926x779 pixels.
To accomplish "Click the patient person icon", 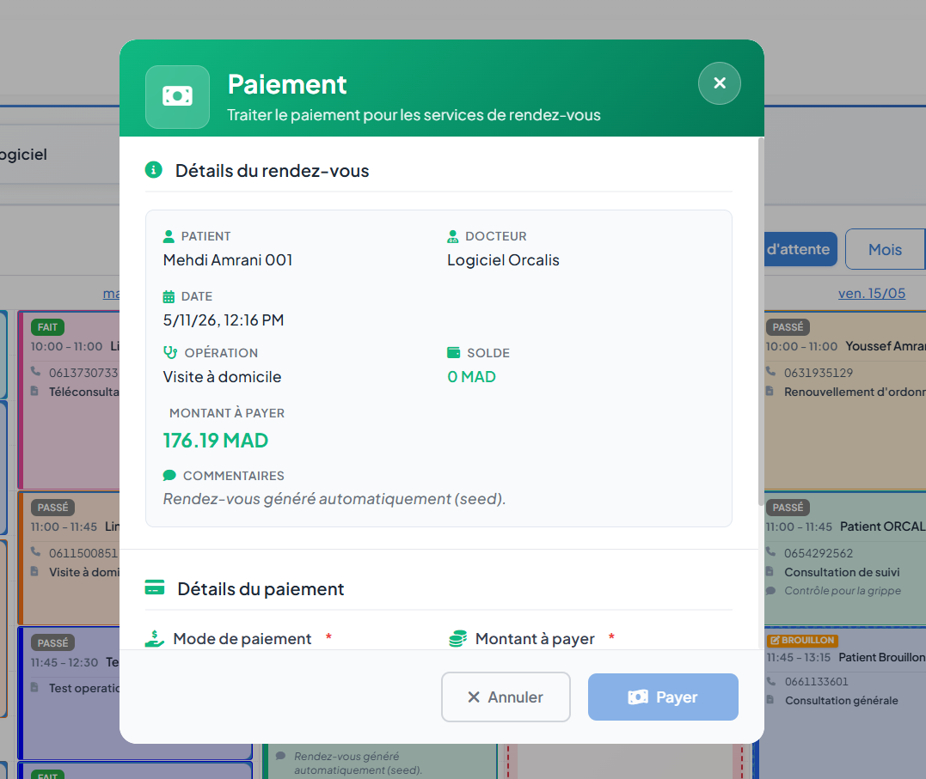I will (169, 236).
